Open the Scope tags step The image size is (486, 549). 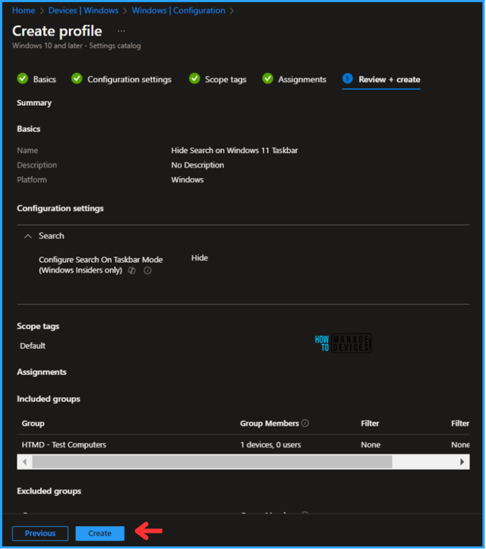point(226,79)
